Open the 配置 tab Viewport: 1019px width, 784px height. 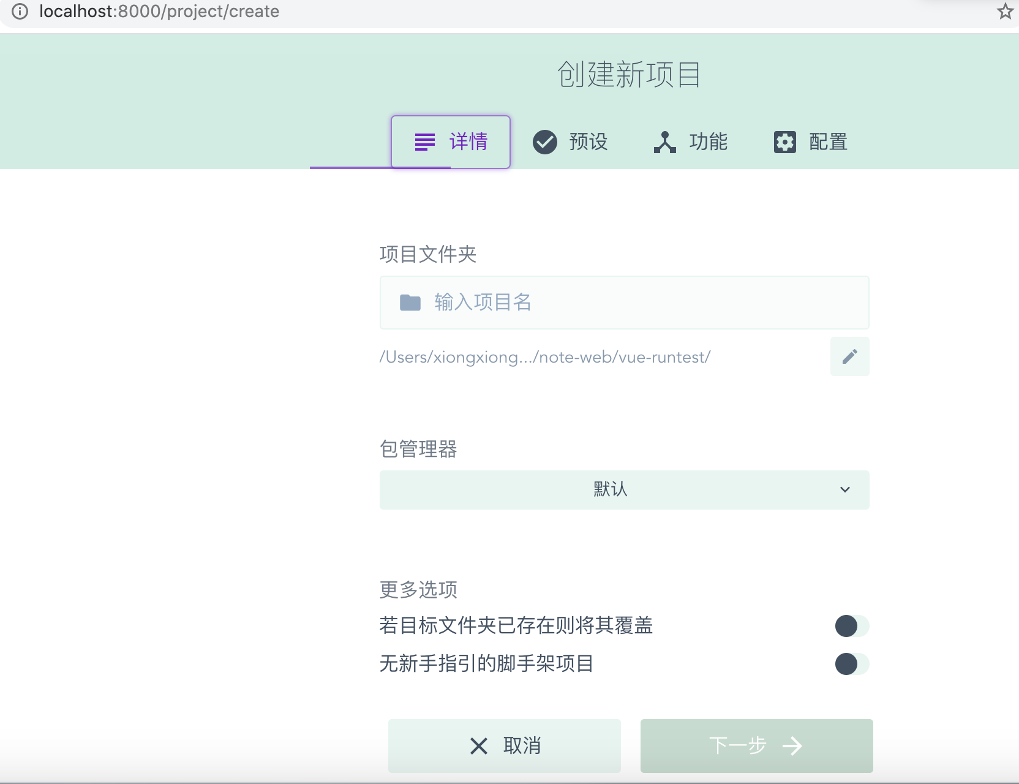(x=811, y=141)
